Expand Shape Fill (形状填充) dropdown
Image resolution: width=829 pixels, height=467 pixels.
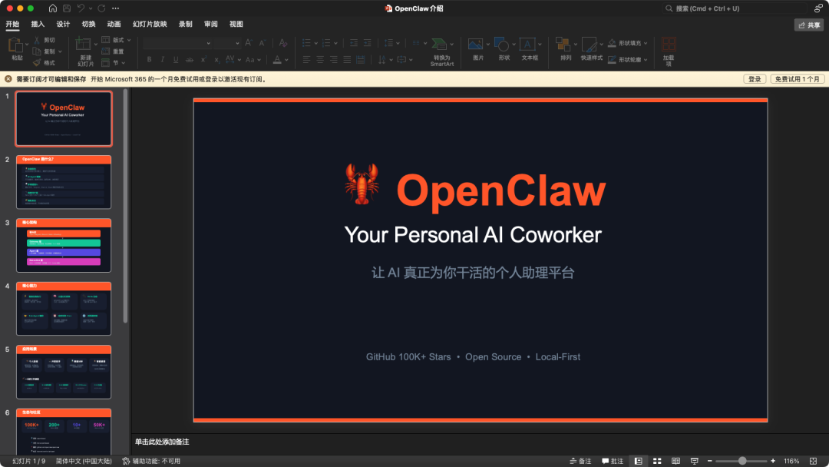pos(646,43)
